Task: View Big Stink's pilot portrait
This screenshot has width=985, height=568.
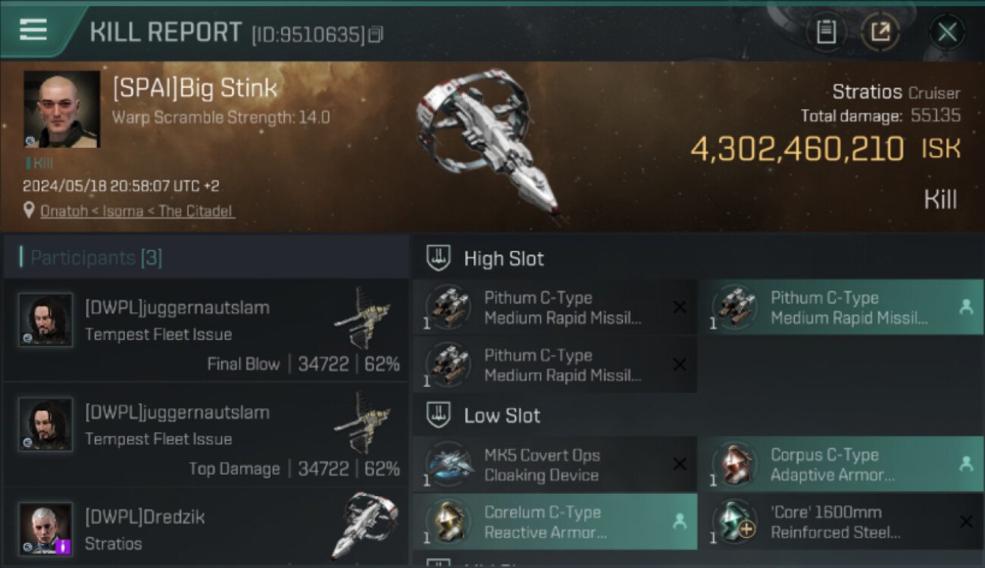Action: point(61,109)
